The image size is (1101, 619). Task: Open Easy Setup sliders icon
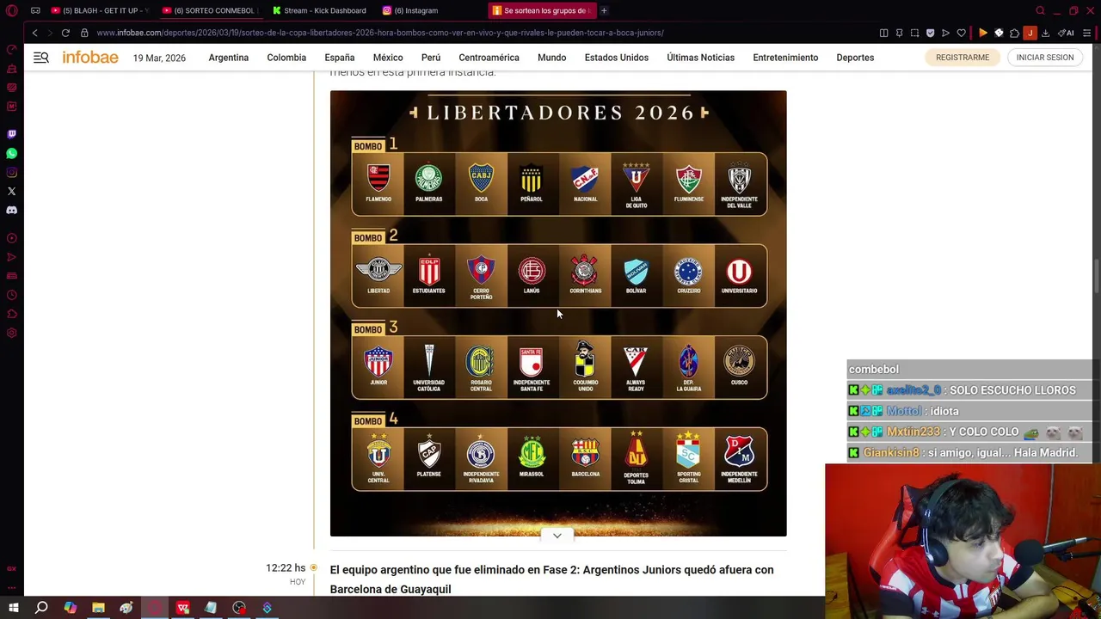pyautogui.click(x=1086, y=33)
